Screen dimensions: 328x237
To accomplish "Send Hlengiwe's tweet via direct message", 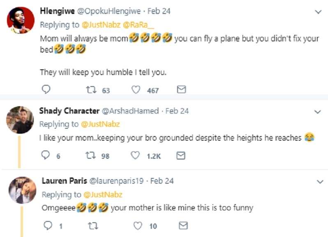I will (x=181, y=90).
